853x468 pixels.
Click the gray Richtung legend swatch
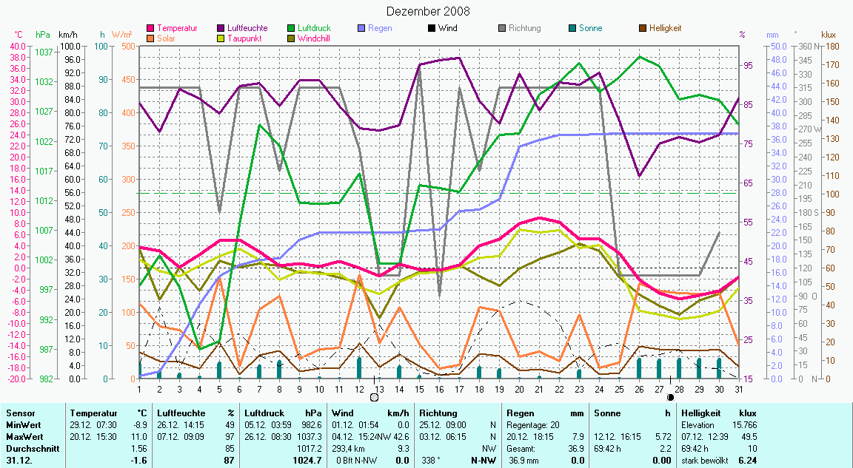[502, 29]
